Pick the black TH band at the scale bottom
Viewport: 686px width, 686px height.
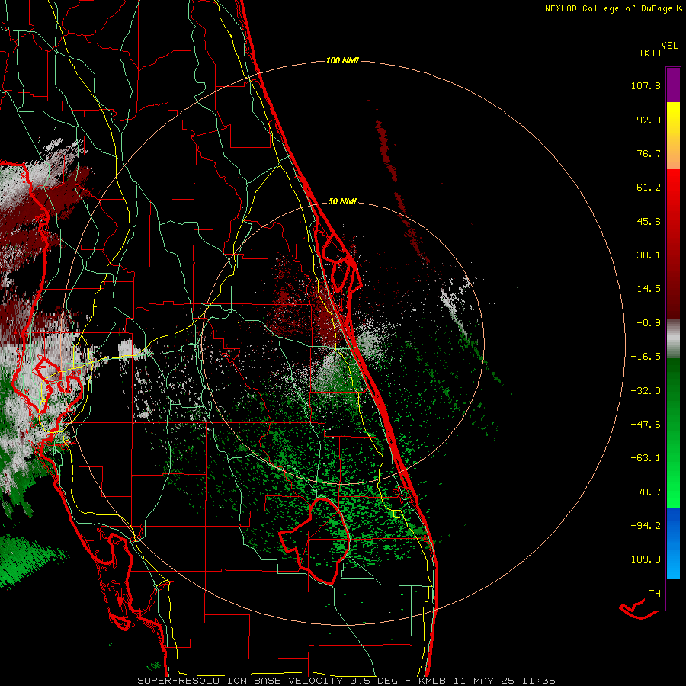[x=673, y=594]
